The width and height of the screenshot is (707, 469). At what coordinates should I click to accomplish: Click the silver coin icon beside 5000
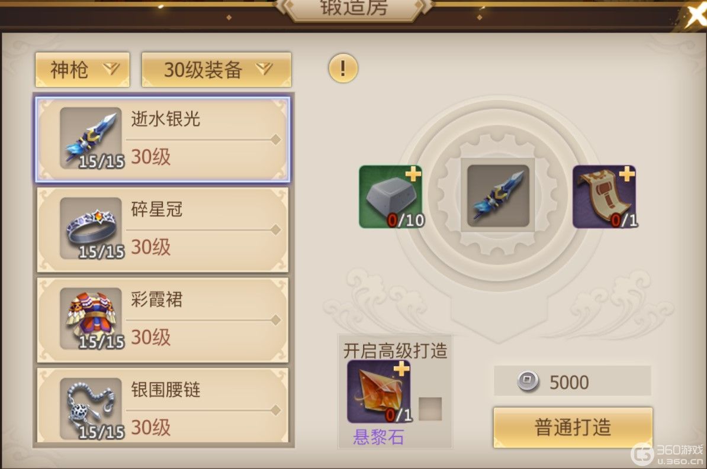point(528,381)
